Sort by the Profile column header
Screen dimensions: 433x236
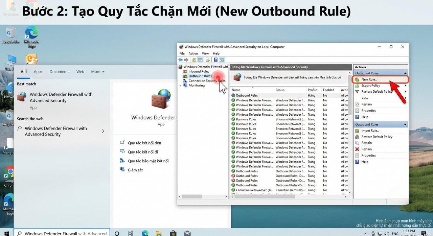[x=313, y=90]
